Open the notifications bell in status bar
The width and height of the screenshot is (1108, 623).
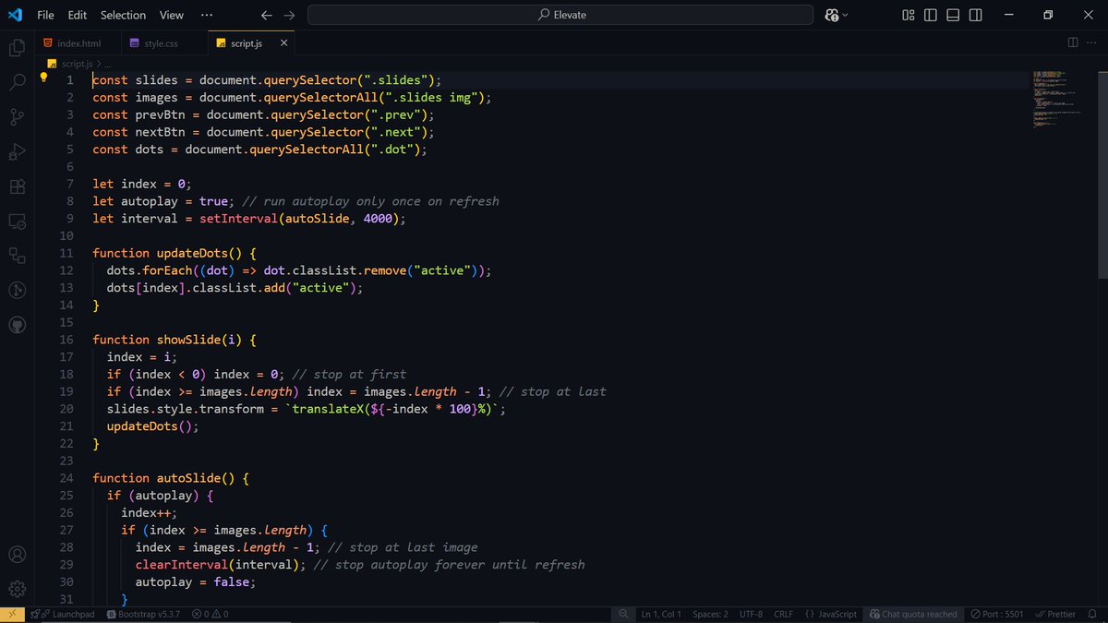(1094, 614)
